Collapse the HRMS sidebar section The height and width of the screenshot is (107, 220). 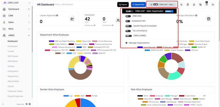pyautogui.click(x=29, y=36)
